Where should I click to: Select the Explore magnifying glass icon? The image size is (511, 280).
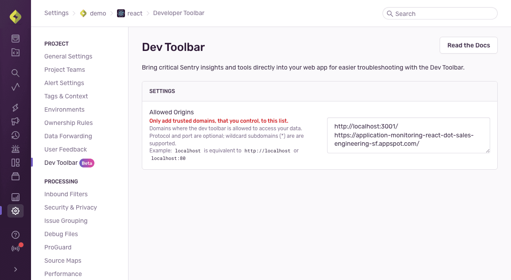tap(16, 72)
